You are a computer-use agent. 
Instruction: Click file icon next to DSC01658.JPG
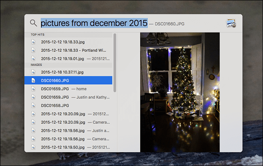pyautogui.click(x=33, y=105)
